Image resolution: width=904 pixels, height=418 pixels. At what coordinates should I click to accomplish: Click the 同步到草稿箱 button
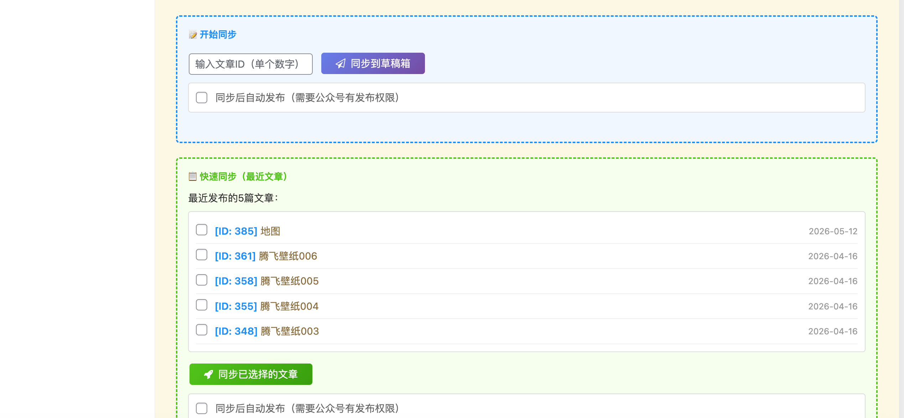tap(373, 63)
